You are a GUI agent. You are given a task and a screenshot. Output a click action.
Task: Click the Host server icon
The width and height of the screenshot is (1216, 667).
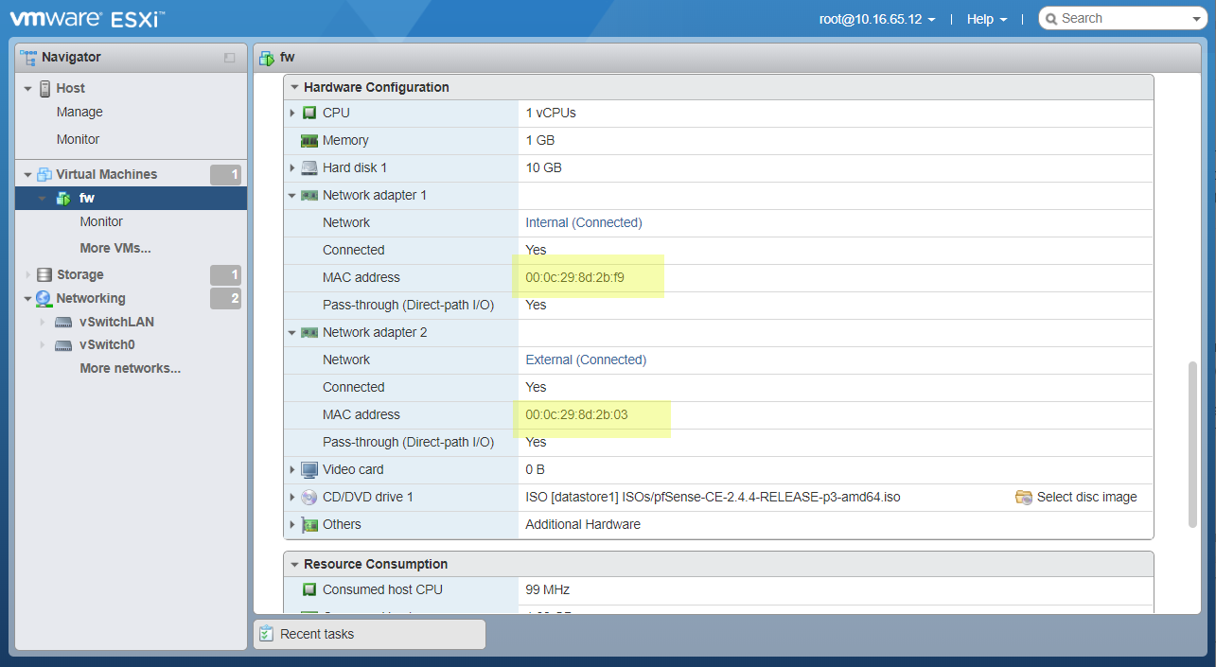[x=44, y=88]
